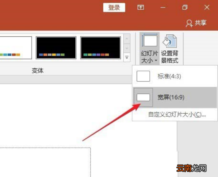Open the 幻灯片大小 slide size dropdown
The image size is (218, 177).
coord(149,48)
